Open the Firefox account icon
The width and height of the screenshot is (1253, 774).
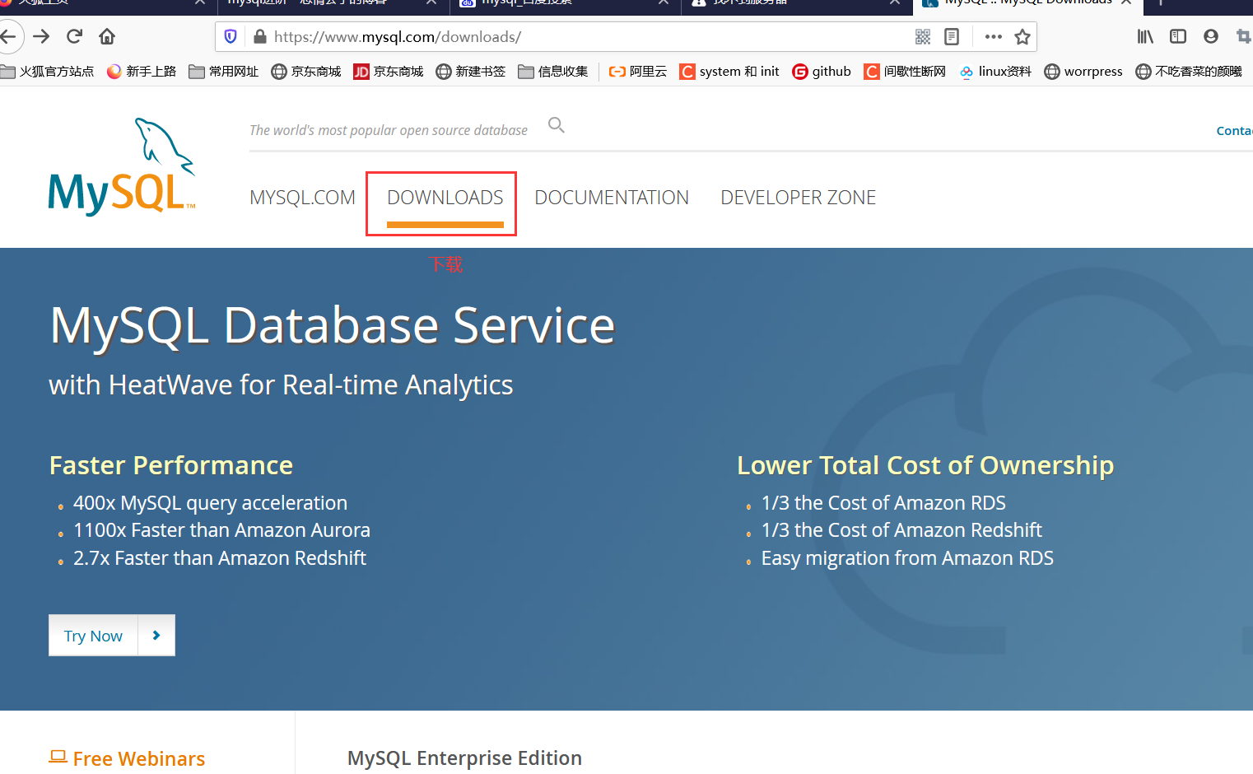[x=1210, y=36]
